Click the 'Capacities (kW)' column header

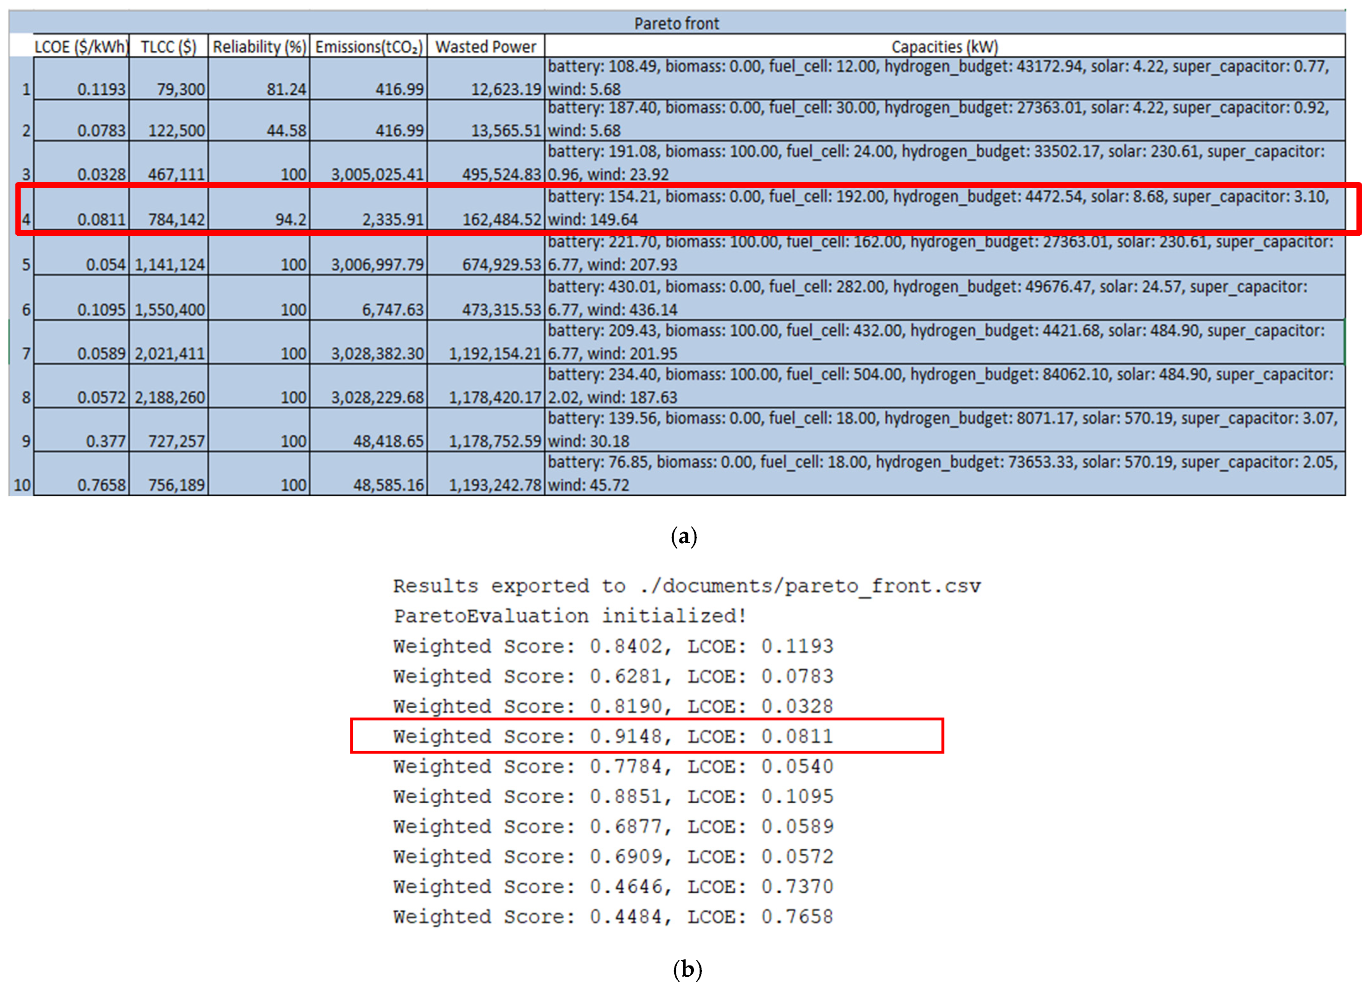(x=944, y=46)
